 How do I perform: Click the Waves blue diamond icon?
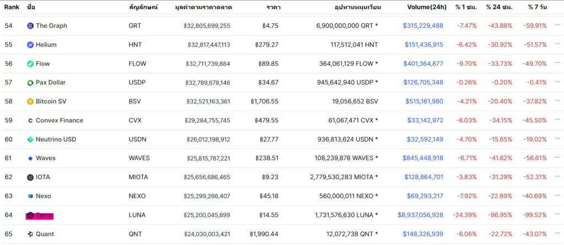(30, 158)
